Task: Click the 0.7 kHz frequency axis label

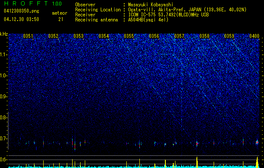Action: pos(3,139)
